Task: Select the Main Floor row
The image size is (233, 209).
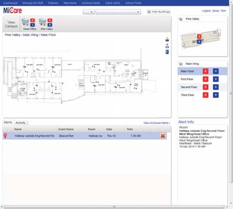Action: [202, 71]
